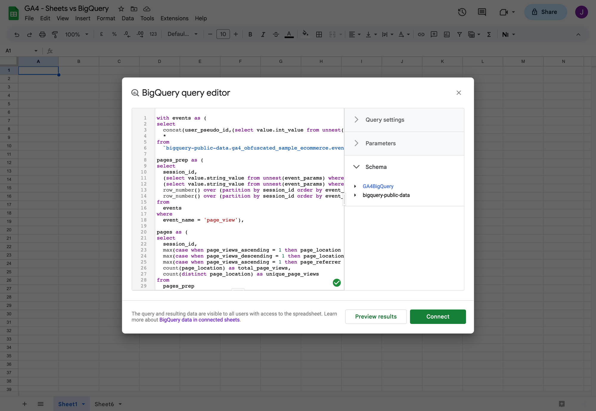Decrease font size with minus button
The width and height of the screenshot is (596, 411).
click(x=210, y=34)
